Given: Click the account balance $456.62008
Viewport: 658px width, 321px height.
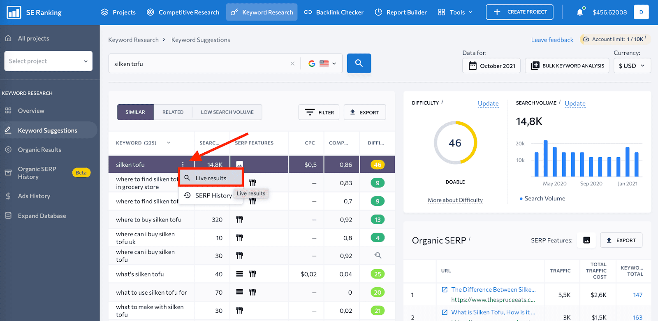Looking at the screenshot, I should [x=610, y=12].
